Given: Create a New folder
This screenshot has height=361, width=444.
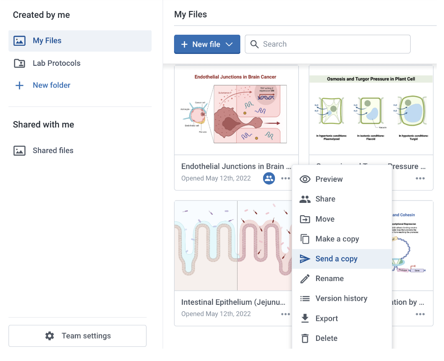Looking at the screenshot, I should 52,85.
